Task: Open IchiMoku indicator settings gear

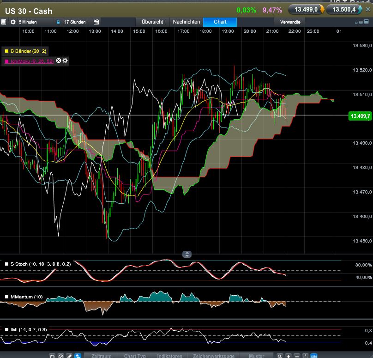Action: [x=65, y=61]
